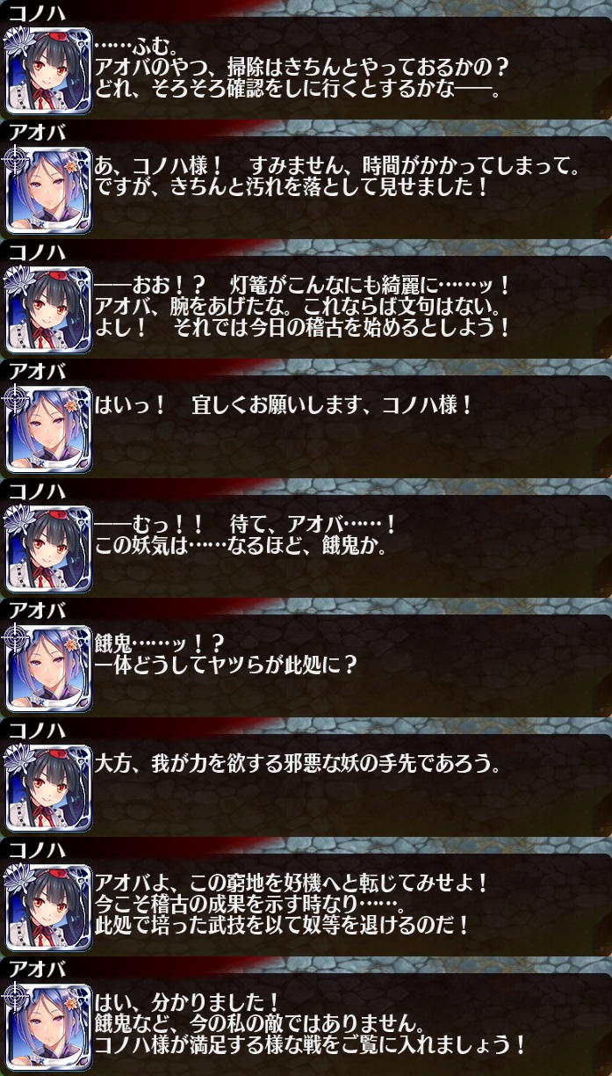Image resolution: width=612 pixels, height=1076 pixels.
Task: Click Konoha's avatar beside '大方、我が力を欲する'
Action: click(x=48, y=787)
